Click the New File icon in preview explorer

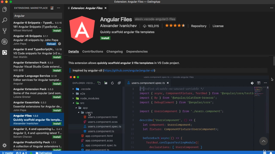click(99, 83)
